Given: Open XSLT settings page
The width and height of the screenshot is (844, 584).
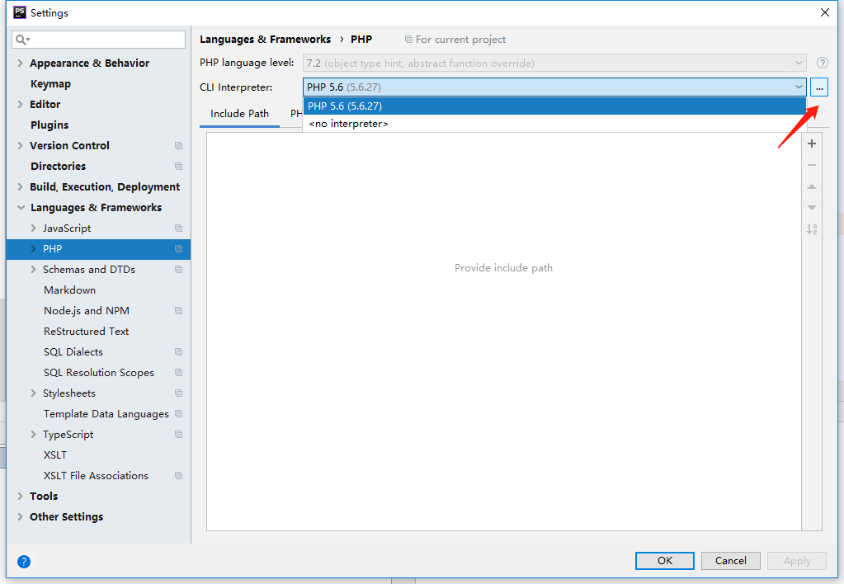Looking at the screenshot, I should pos(55,455).
